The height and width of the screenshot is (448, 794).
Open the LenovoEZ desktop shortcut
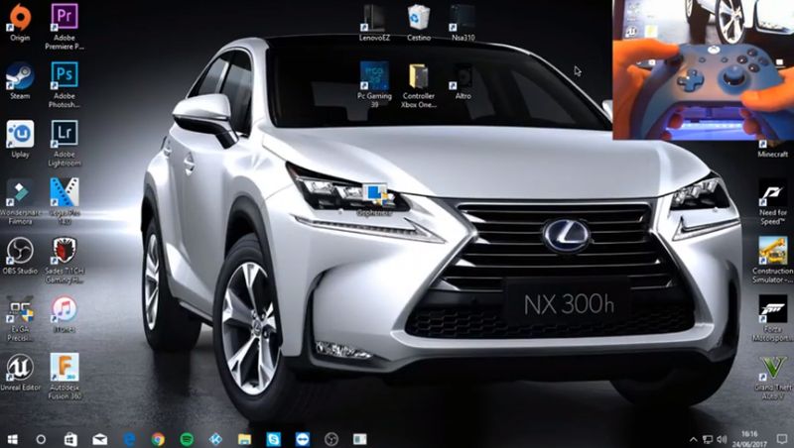pos(374,22)
